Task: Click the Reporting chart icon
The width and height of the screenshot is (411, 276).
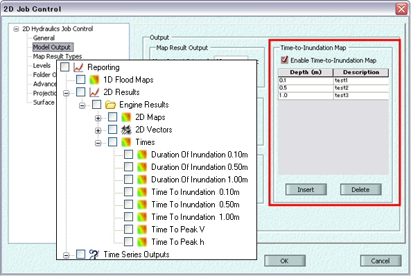Action: (78, 67)
